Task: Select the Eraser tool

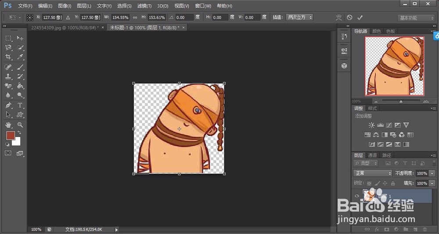Action: [8, 86]
